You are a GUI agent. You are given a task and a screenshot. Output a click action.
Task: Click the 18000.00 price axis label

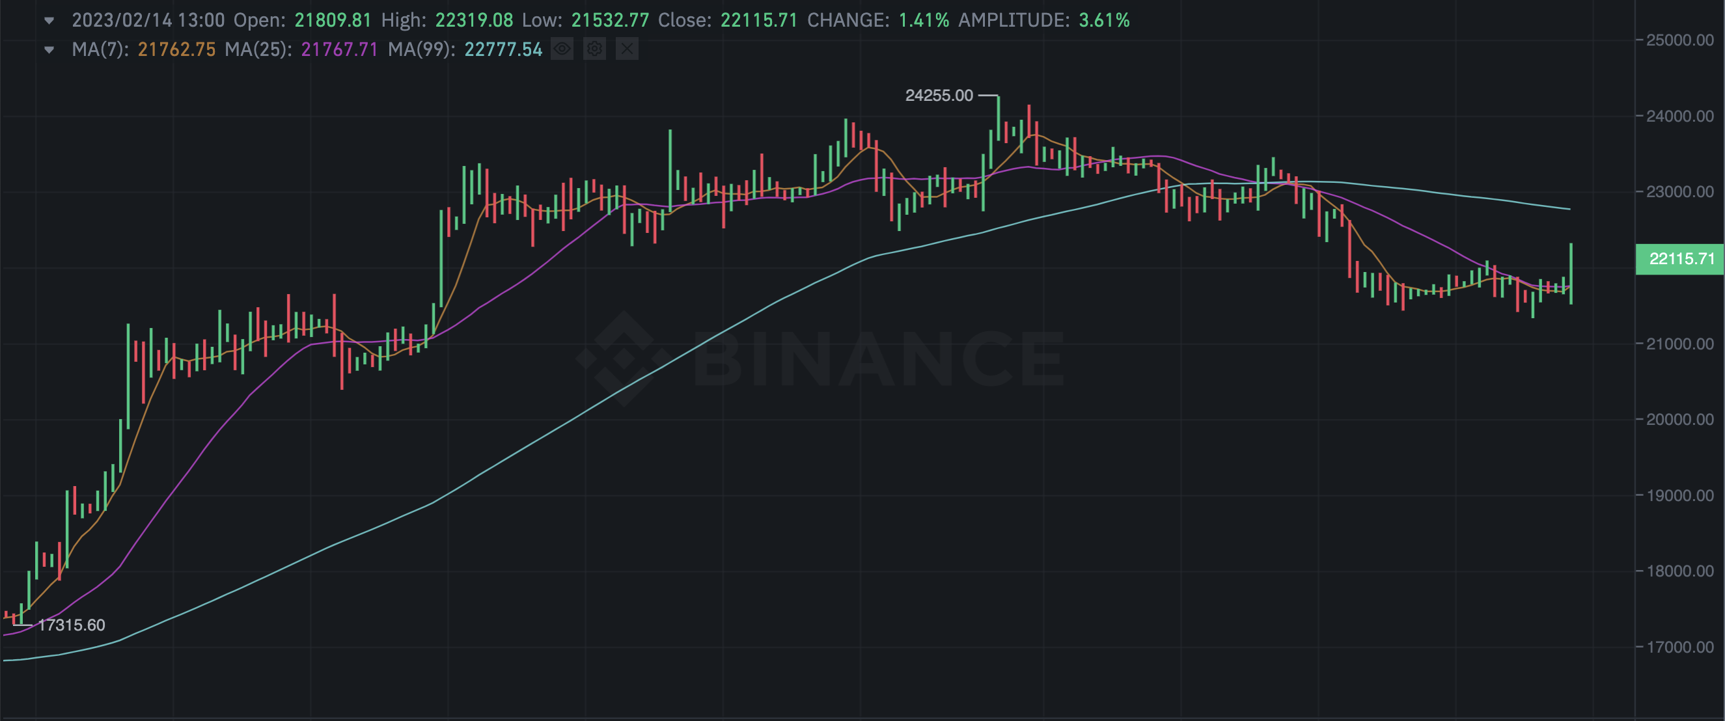coord(1679,572)
